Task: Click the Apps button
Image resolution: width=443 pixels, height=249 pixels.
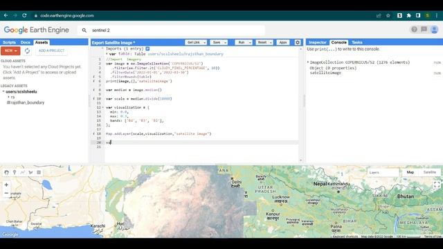Action: point(283,42)
